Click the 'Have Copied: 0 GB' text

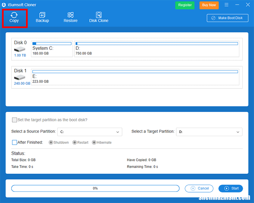pos(142,160)
